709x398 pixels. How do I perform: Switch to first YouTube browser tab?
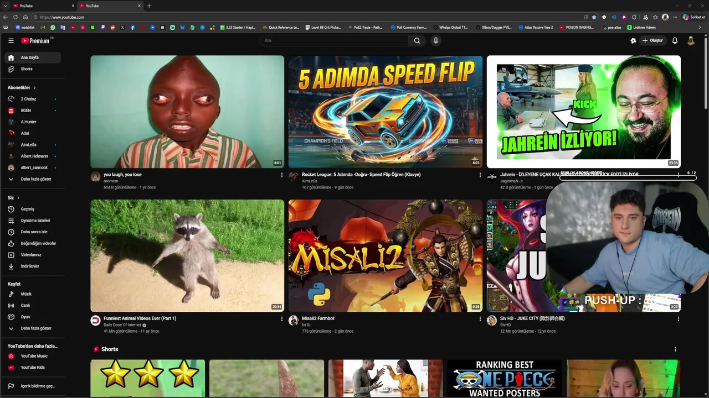(x=44, y=6)
